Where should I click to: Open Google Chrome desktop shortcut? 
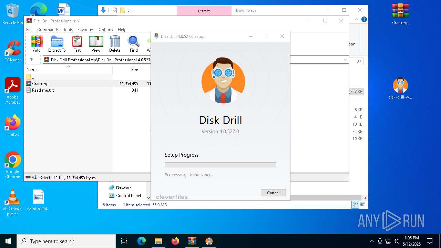(x=12, y=165)
